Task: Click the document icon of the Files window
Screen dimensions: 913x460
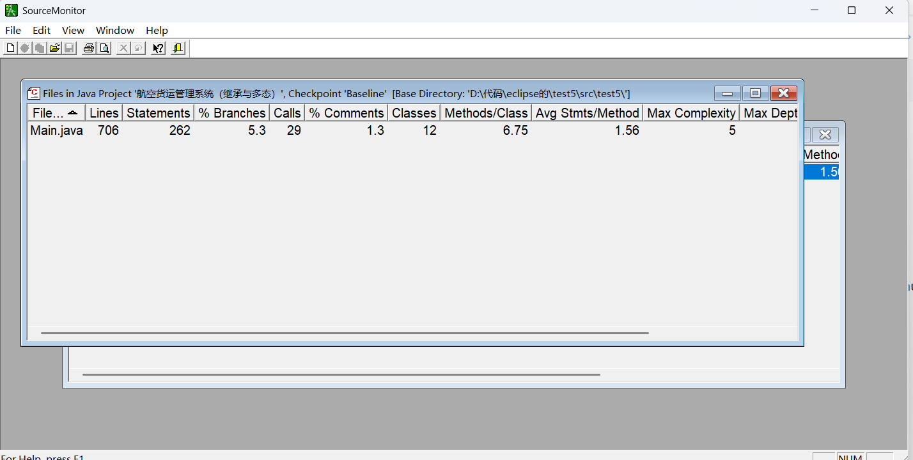Action: [34, 93]
